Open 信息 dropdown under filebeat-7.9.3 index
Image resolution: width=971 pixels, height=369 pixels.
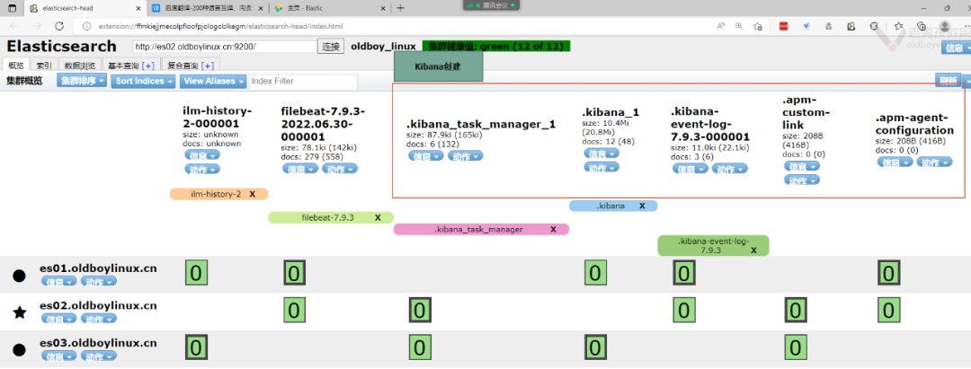[299, 168]
